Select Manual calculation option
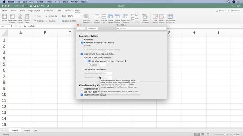 point(82,46)
